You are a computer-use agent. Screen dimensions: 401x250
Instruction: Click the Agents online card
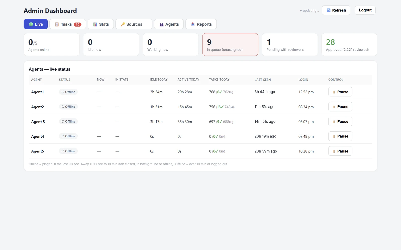[x=52, y=45]
